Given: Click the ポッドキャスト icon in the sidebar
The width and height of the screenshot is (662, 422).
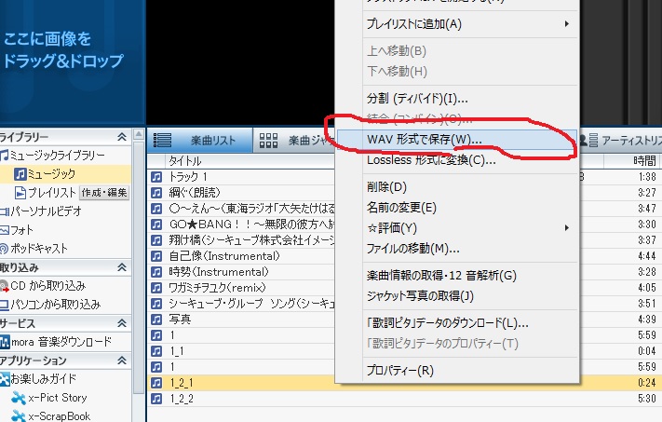Looking at the screenshot, I should tap(5, 248).
